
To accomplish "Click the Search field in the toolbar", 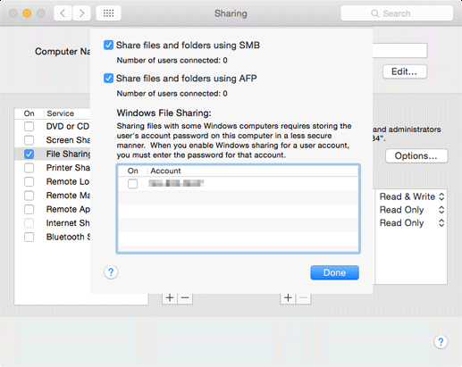I will (397, 13).
